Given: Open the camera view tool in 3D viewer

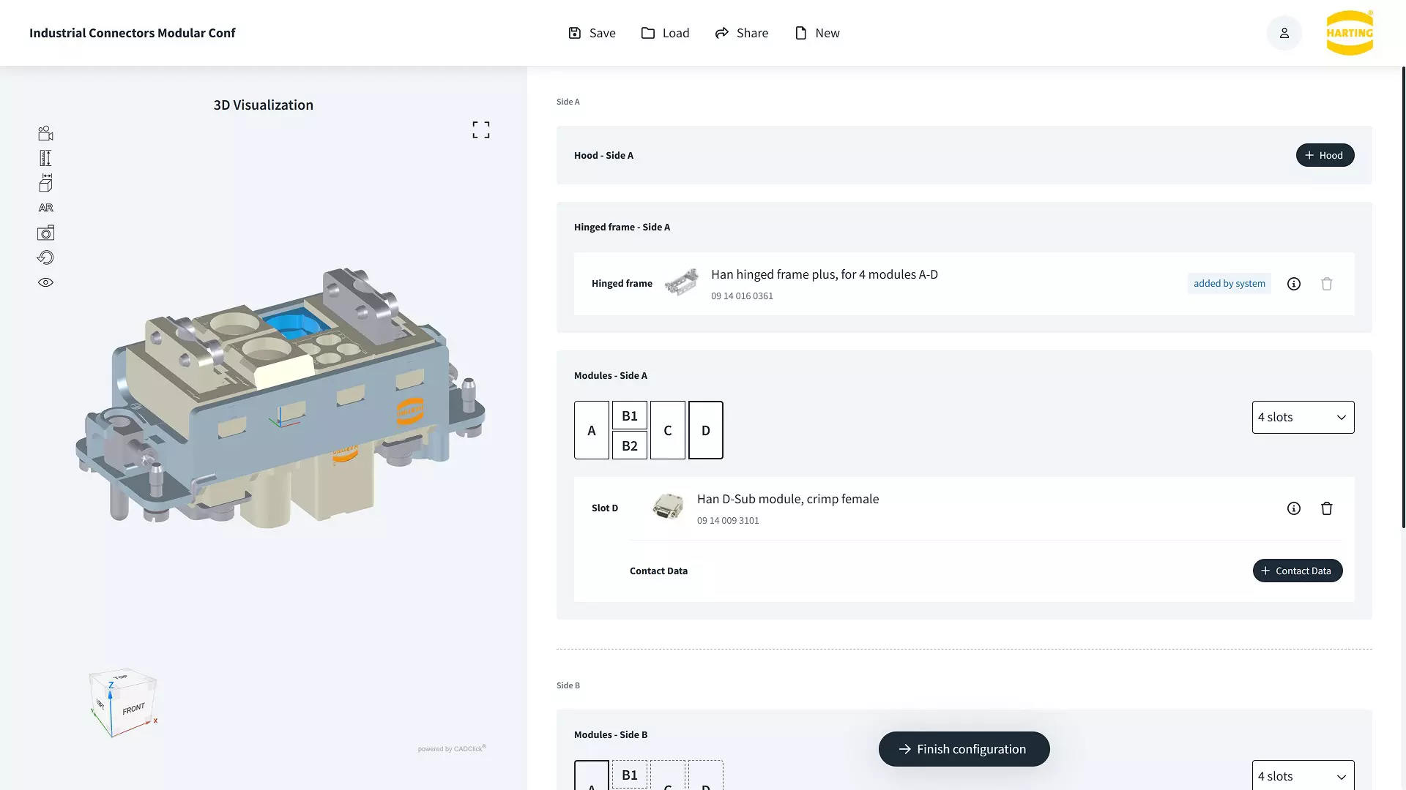Looking at the screenshot, I should coord(45,133).
